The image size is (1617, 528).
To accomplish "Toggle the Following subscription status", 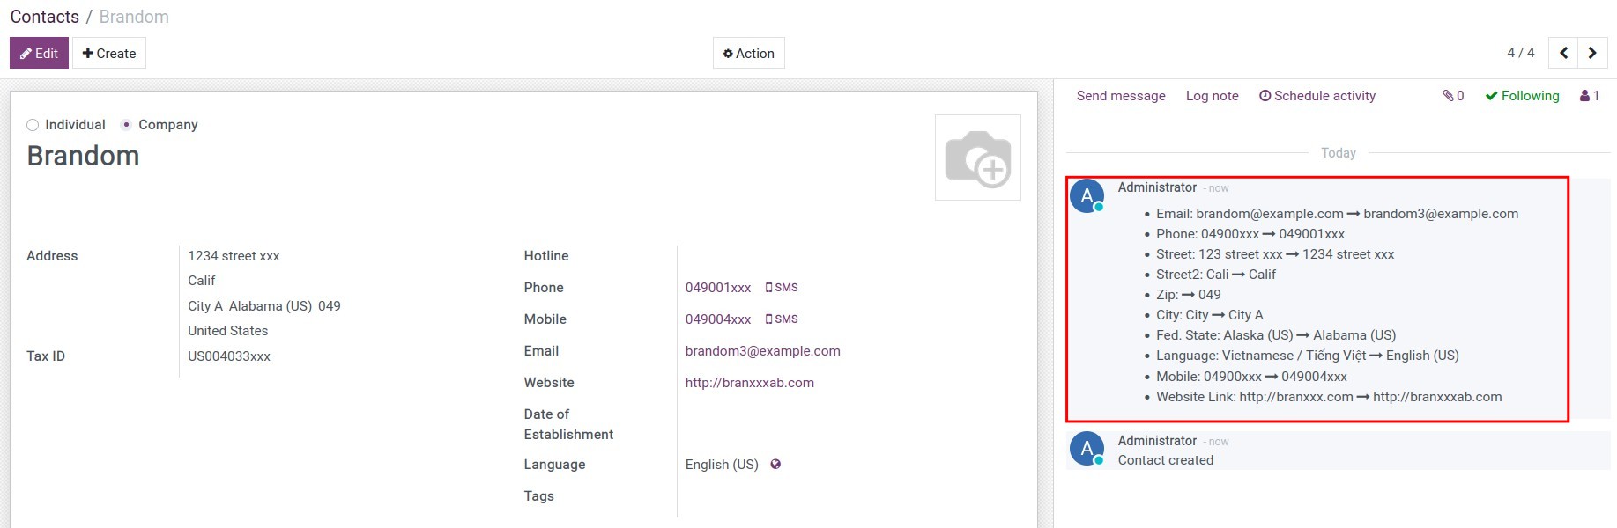I will 1522,96.
